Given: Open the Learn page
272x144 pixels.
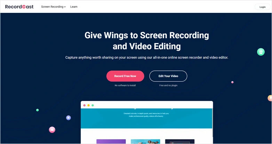Looking at the screenshot, I should pos(74,7).
